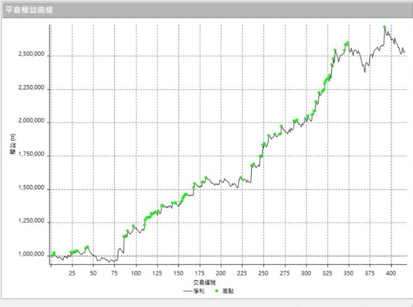Select the 淨利 legend label
This screenshot has height=307, width=413.
[x=201, y=291]
